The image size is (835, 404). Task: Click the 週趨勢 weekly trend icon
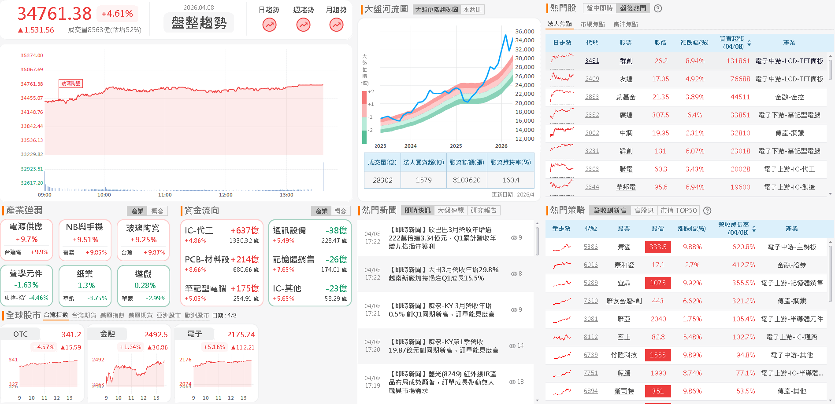click(x=303, y=25)
